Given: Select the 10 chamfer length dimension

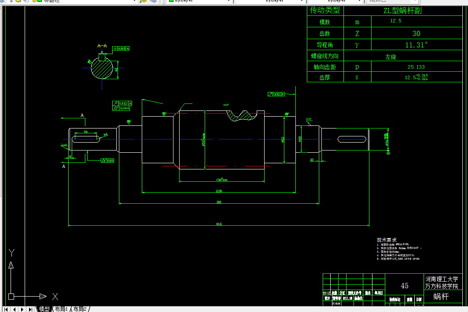Looking at the screenshot, I should pyautogui.click(x=312, y=160).
